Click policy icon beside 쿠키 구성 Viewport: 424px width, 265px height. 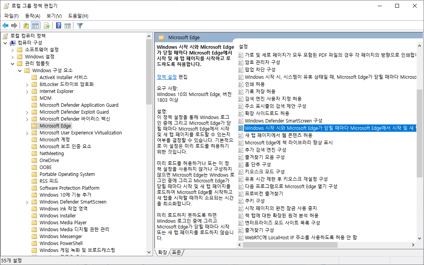click(241, 201)
